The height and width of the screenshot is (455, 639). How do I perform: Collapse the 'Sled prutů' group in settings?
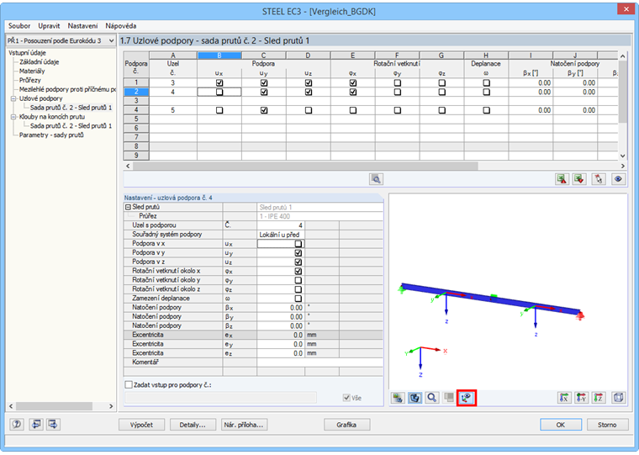tap(128, 207)
